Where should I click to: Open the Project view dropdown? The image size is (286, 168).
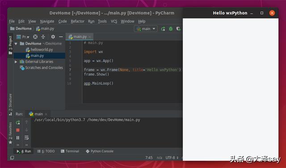(23, 37)
